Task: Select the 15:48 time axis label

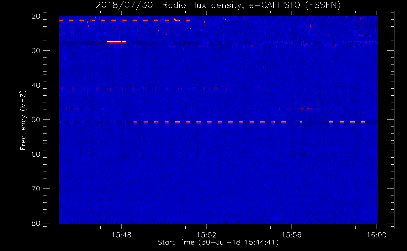Action: (121, 235)
